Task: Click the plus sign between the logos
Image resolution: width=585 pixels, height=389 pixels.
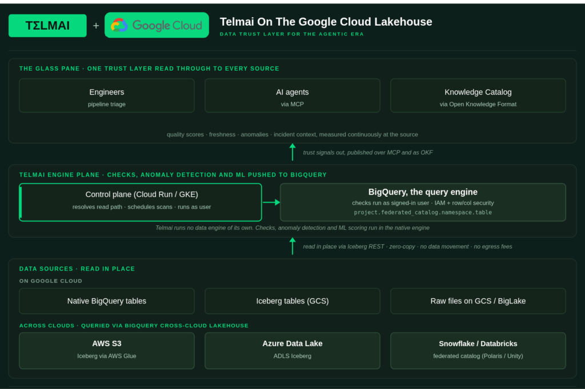Action: tap(96, 25)
